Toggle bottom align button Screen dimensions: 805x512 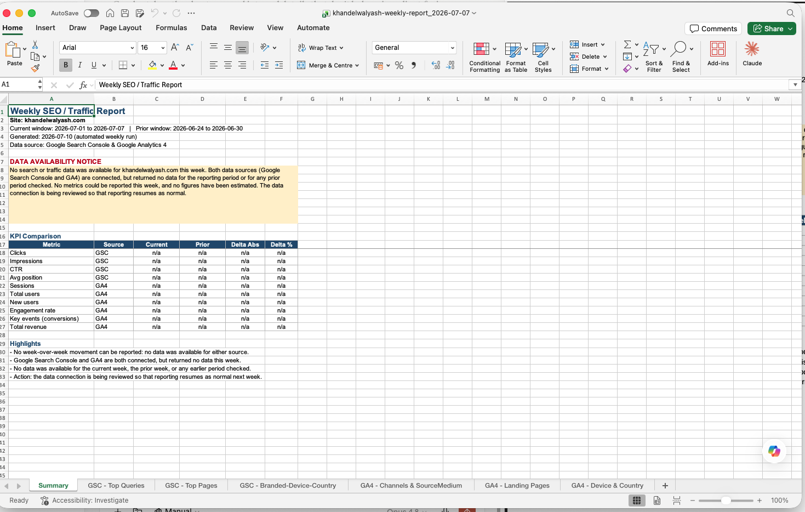pyautogui.click(x=242, y=48)
